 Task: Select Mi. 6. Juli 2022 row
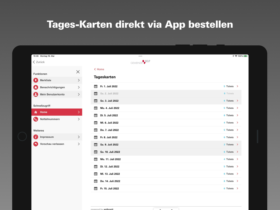(x=166, y=123)
